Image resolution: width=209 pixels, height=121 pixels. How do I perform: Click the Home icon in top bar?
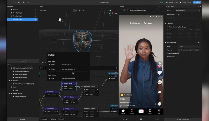[19, 2]
